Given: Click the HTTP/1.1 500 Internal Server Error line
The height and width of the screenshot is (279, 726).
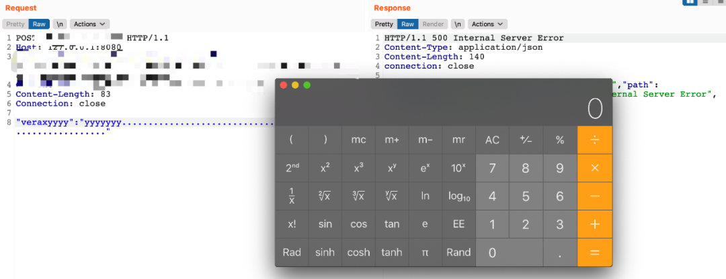Looking at the screenshot, I should click(474, 38).
